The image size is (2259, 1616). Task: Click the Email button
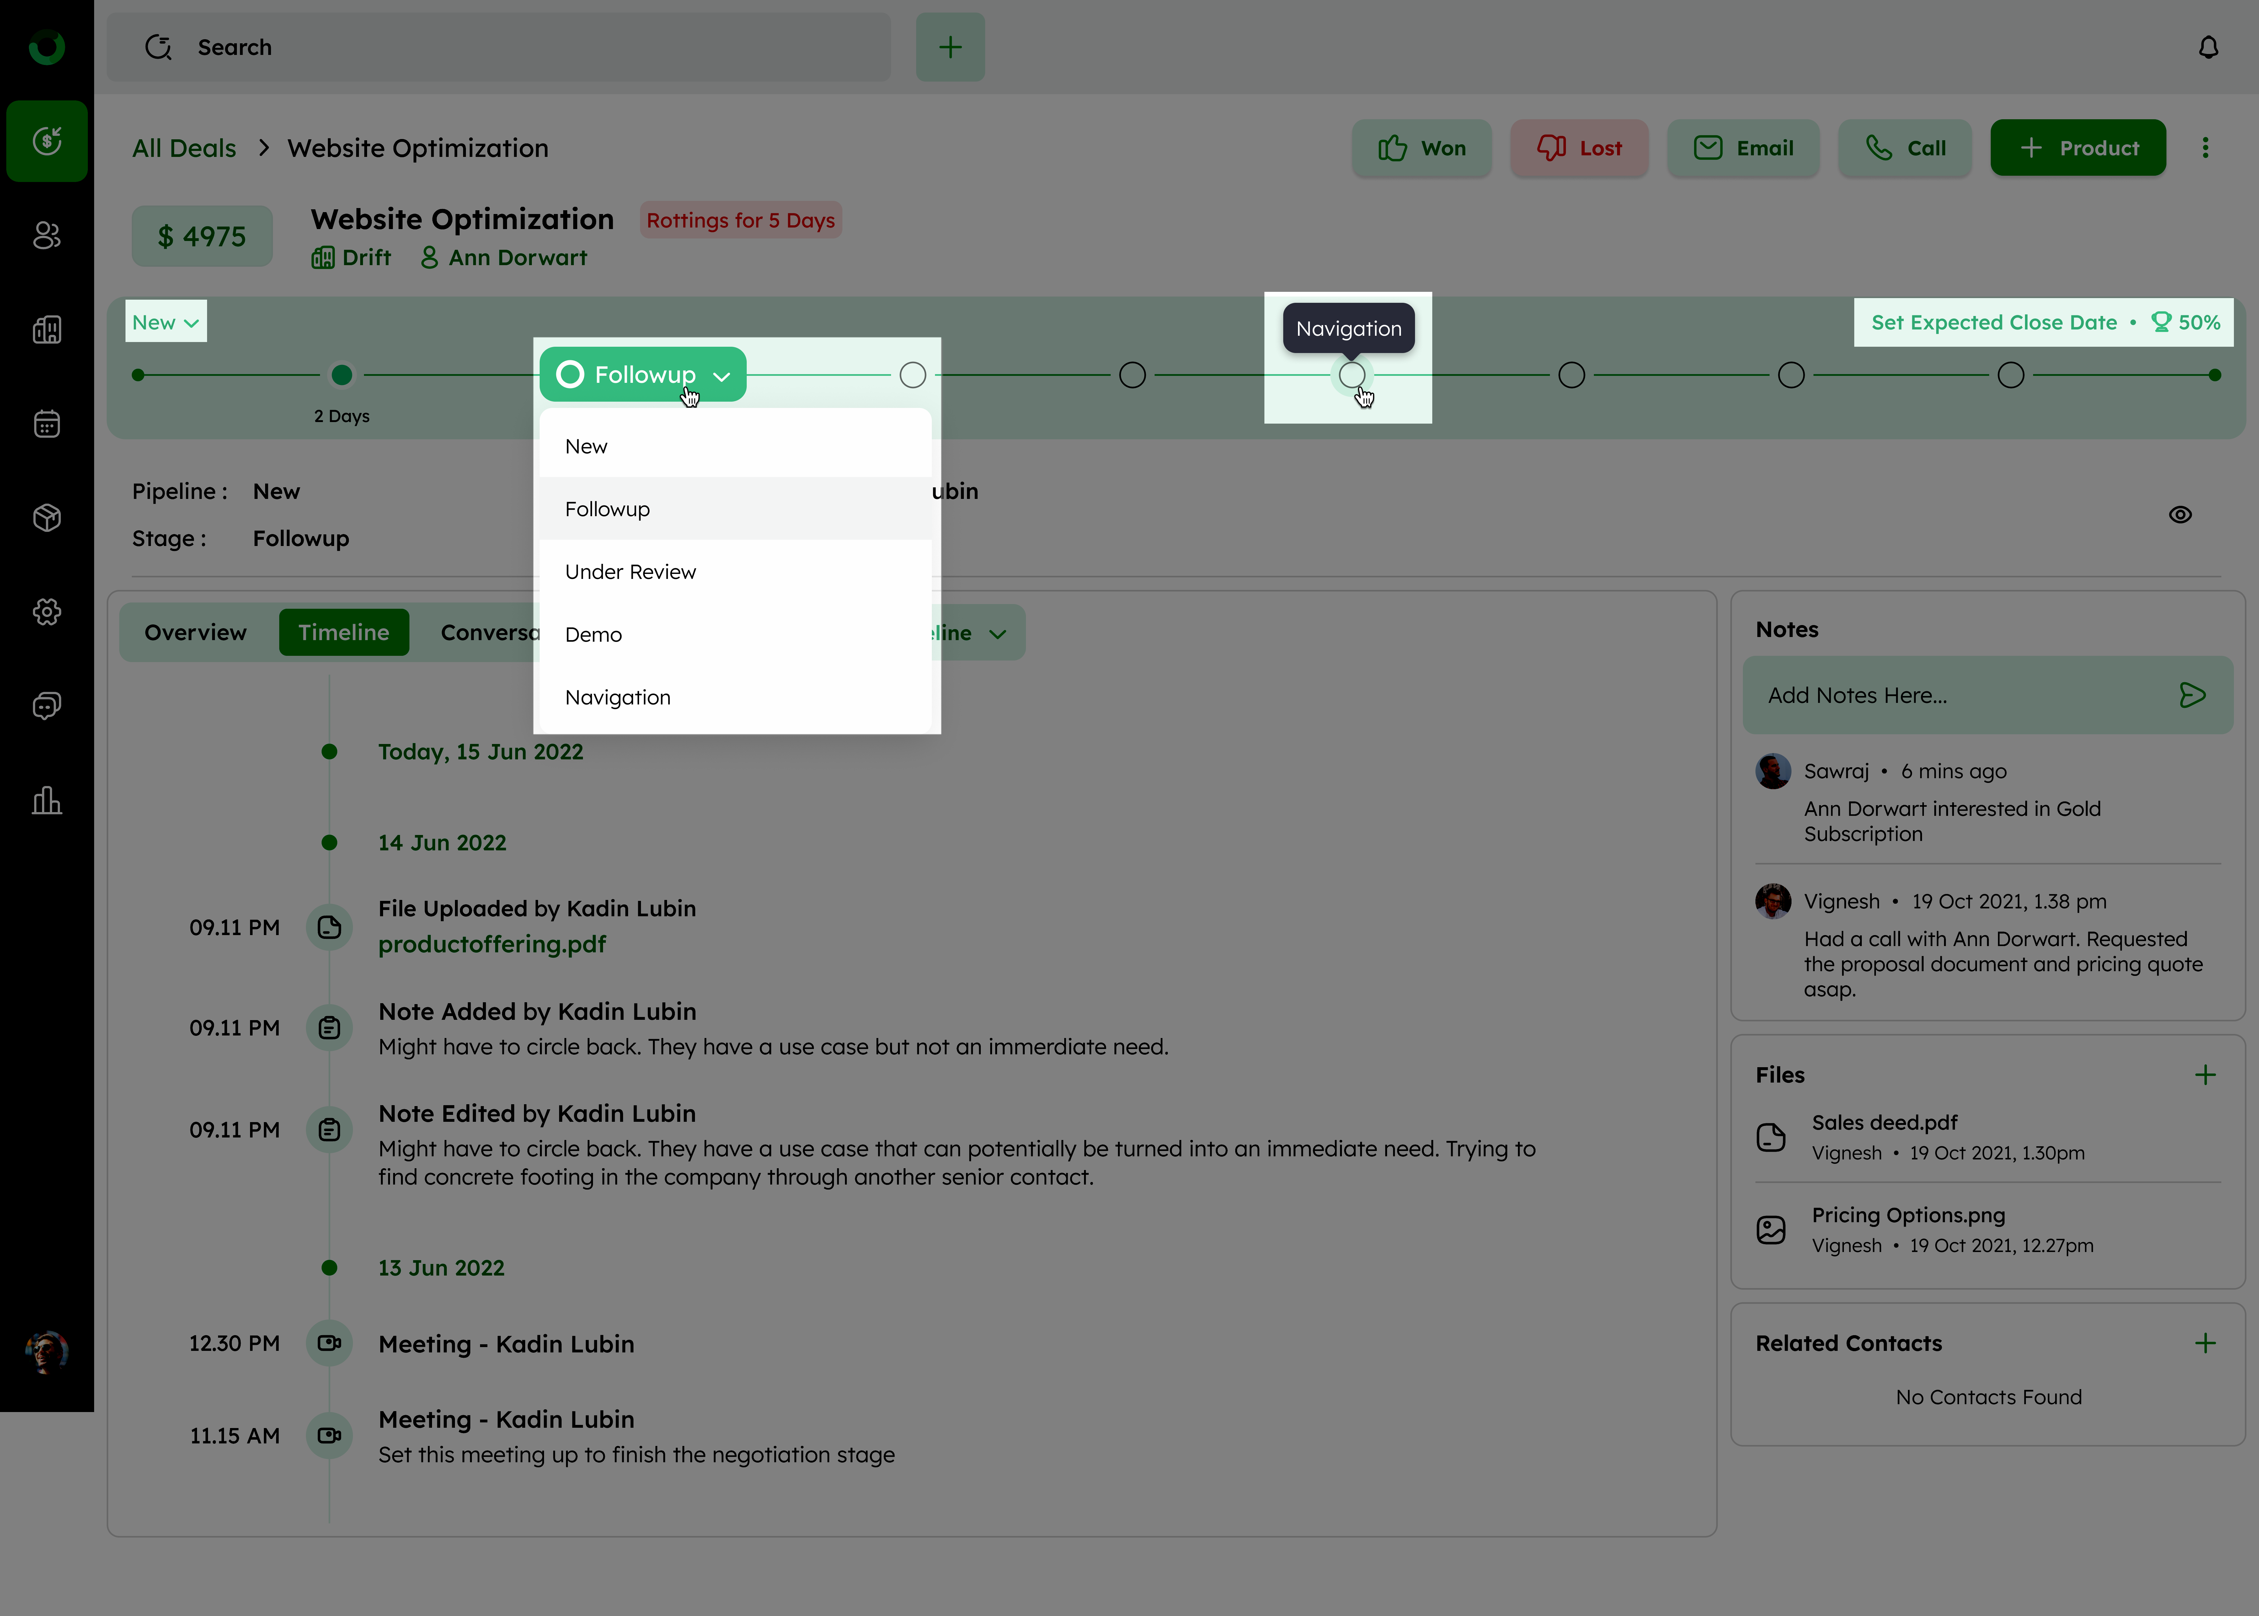1744,148
